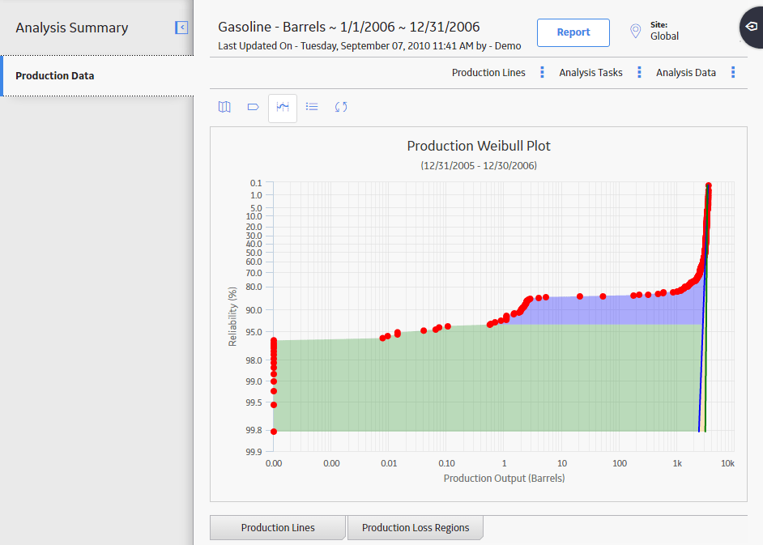This screenshot has height=545, width=763.
Task: Click the bulleted list icon
Action: [x=312, y=107]
